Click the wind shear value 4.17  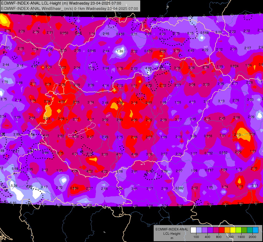91,120
